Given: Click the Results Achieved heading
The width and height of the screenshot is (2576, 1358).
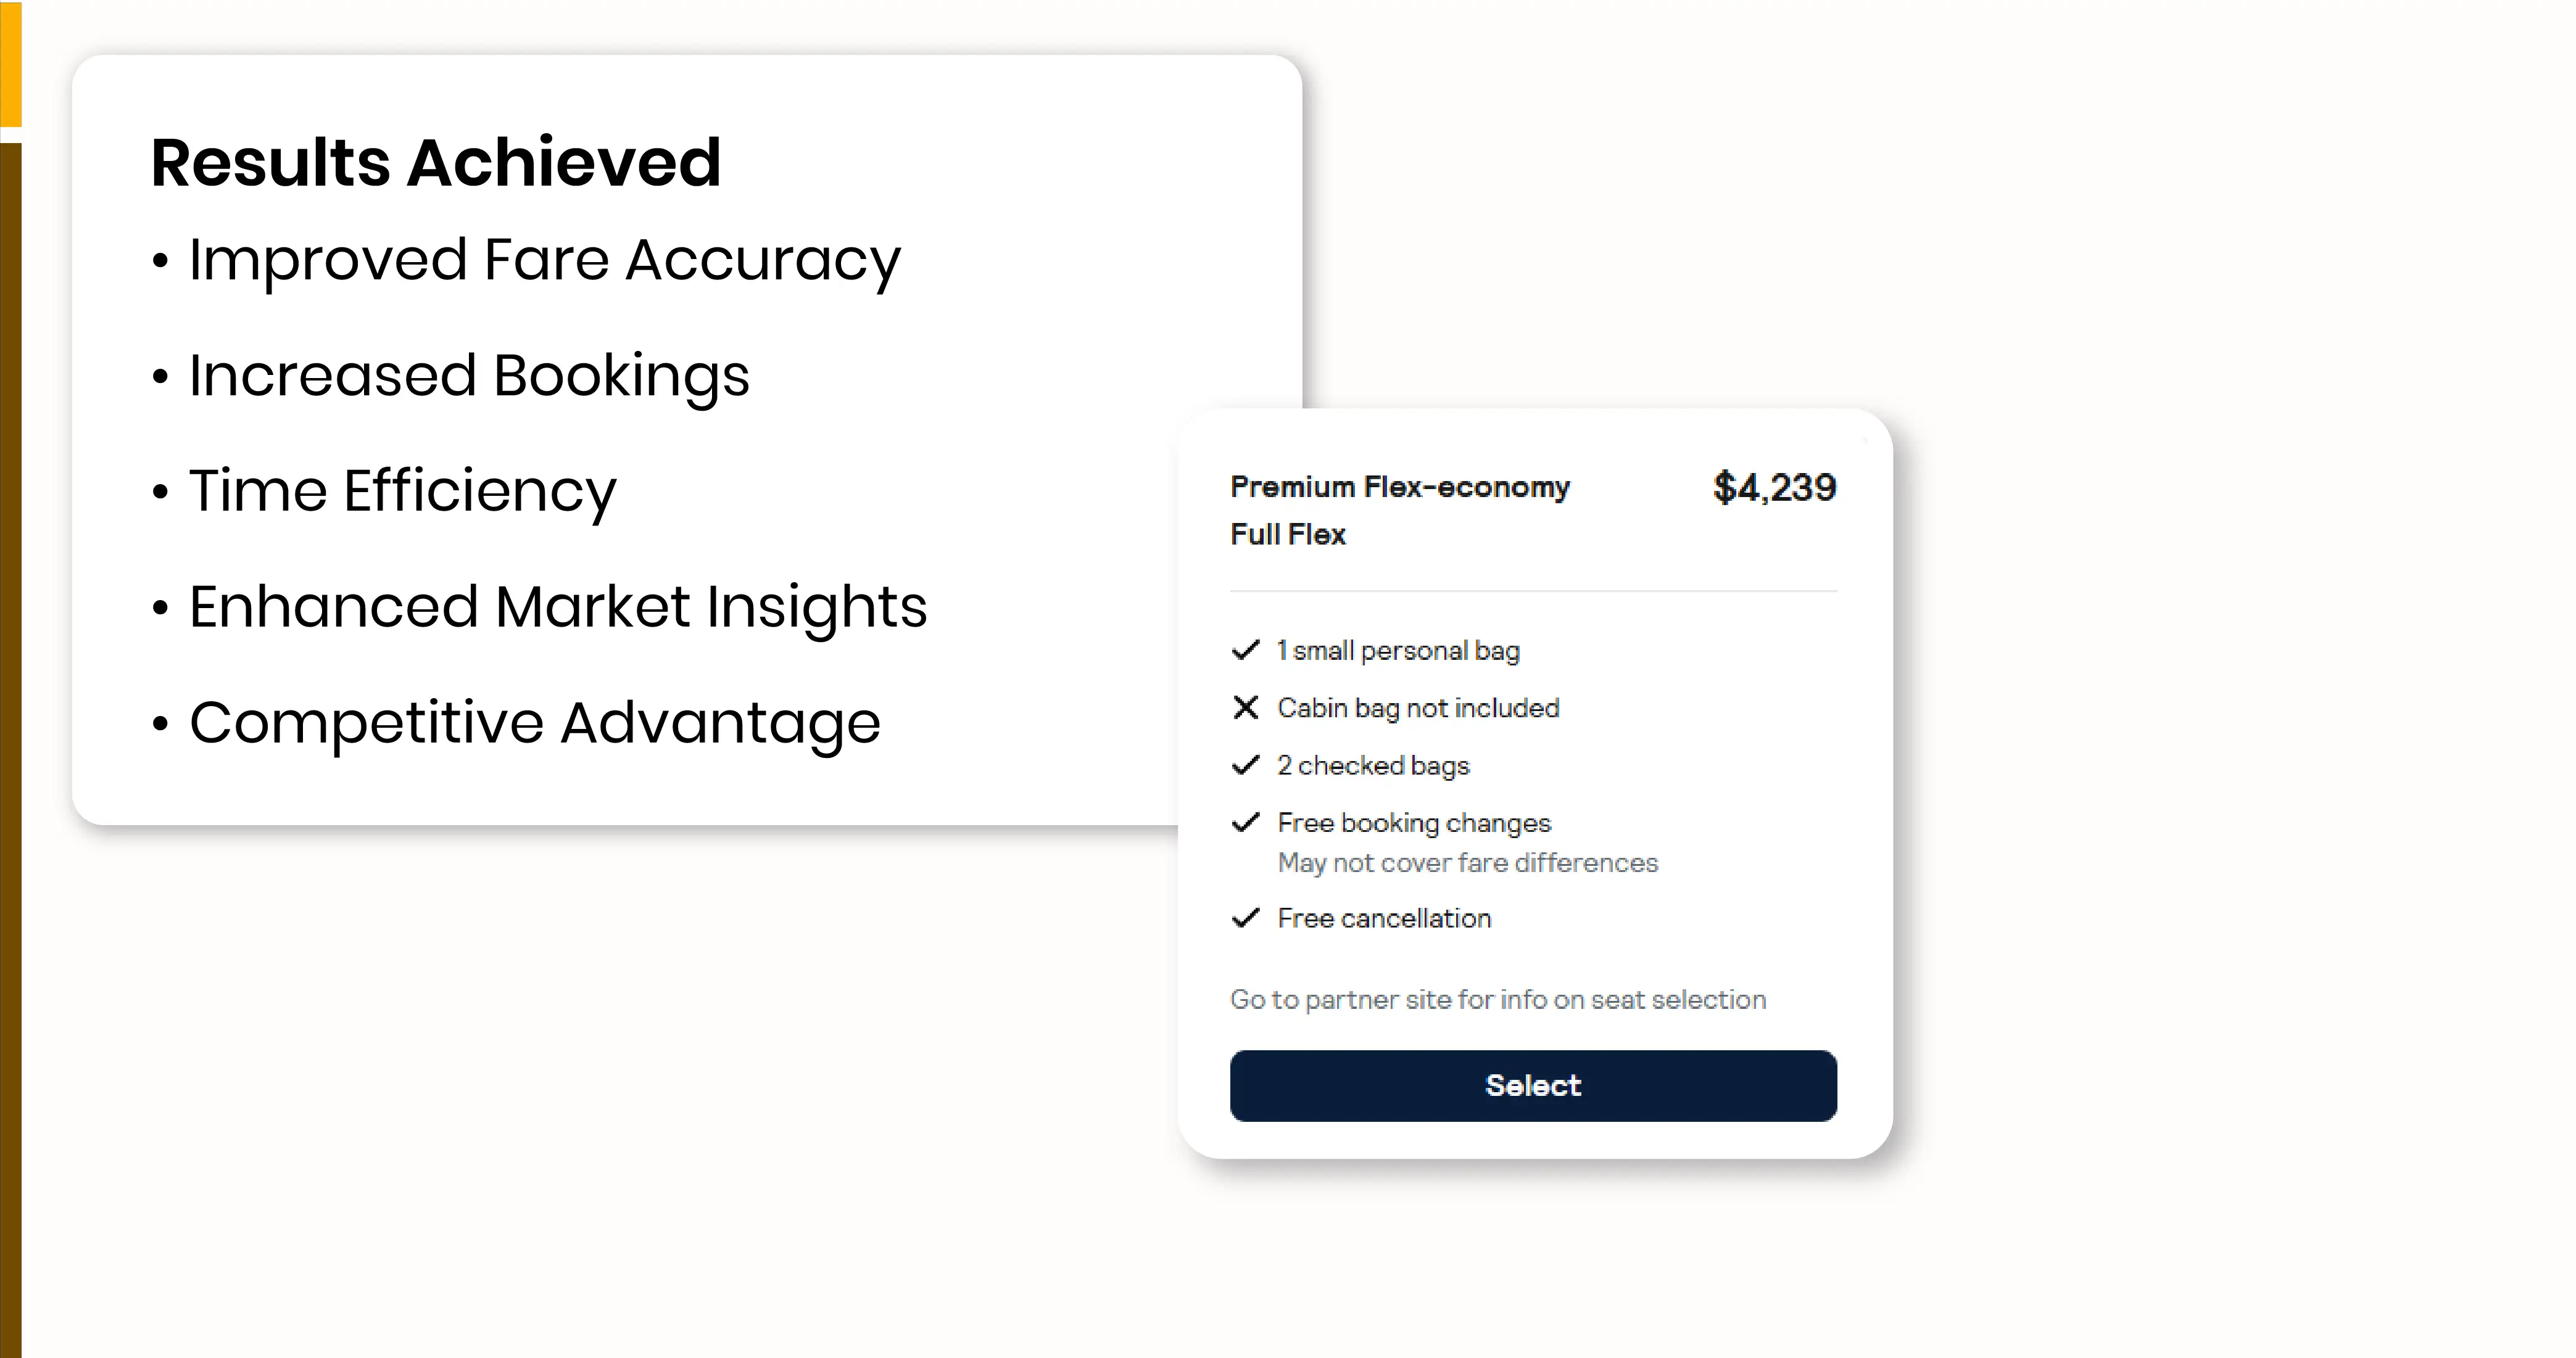Looking at the screenshot, I should click(x=435, y=162).
